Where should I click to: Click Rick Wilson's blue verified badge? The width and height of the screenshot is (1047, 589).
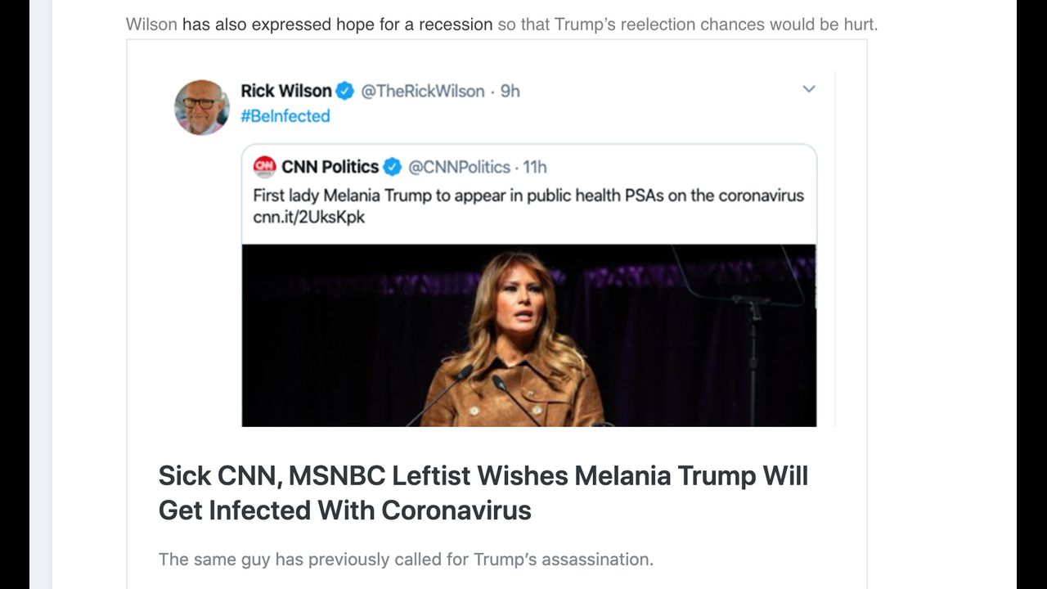[345, 91]
